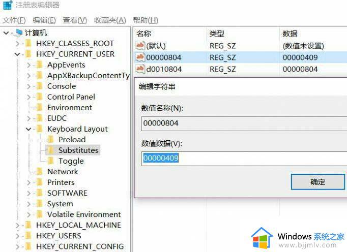Click the Volatile Environment folder icon
347x252 pixels.
point(39,214)
